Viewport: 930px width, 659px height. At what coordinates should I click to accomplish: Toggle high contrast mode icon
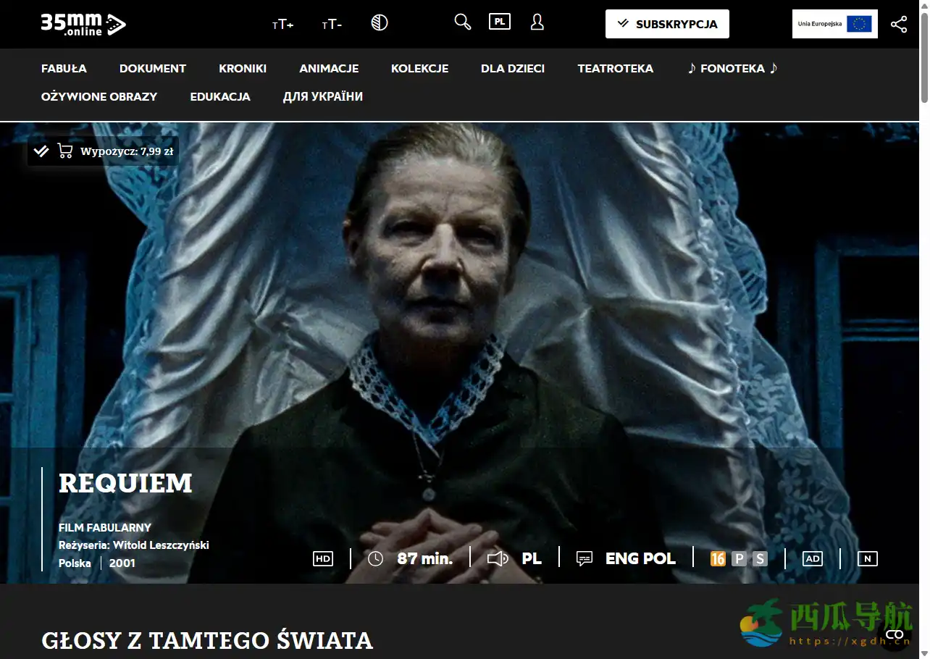point(380,23)
